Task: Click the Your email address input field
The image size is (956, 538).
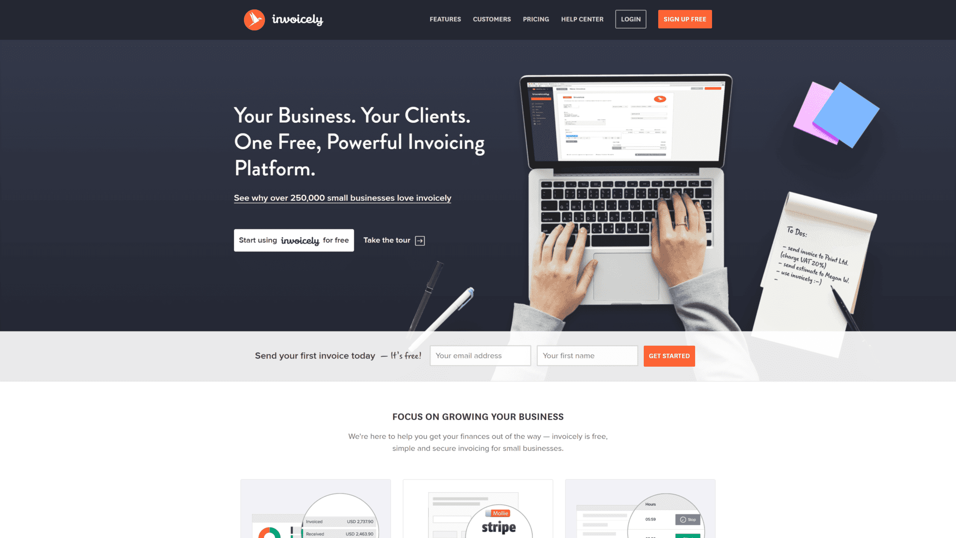Action: pos(480,356)
